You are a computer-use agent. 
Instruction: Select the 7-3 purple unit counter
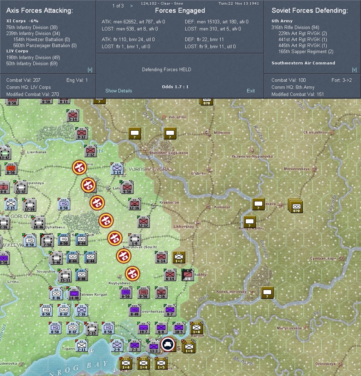pyautogui.click(x=134, y=346)
